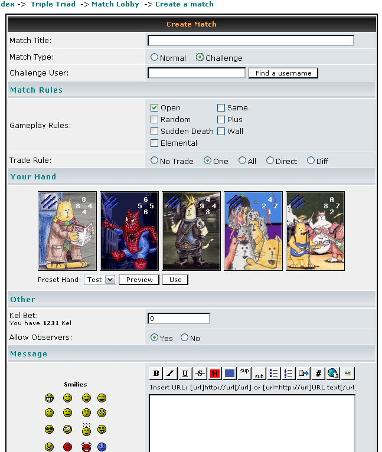Viewport: 382px width, 452px height.
Task: Apply underline formatting from toolbar
Action: point(185,374)
